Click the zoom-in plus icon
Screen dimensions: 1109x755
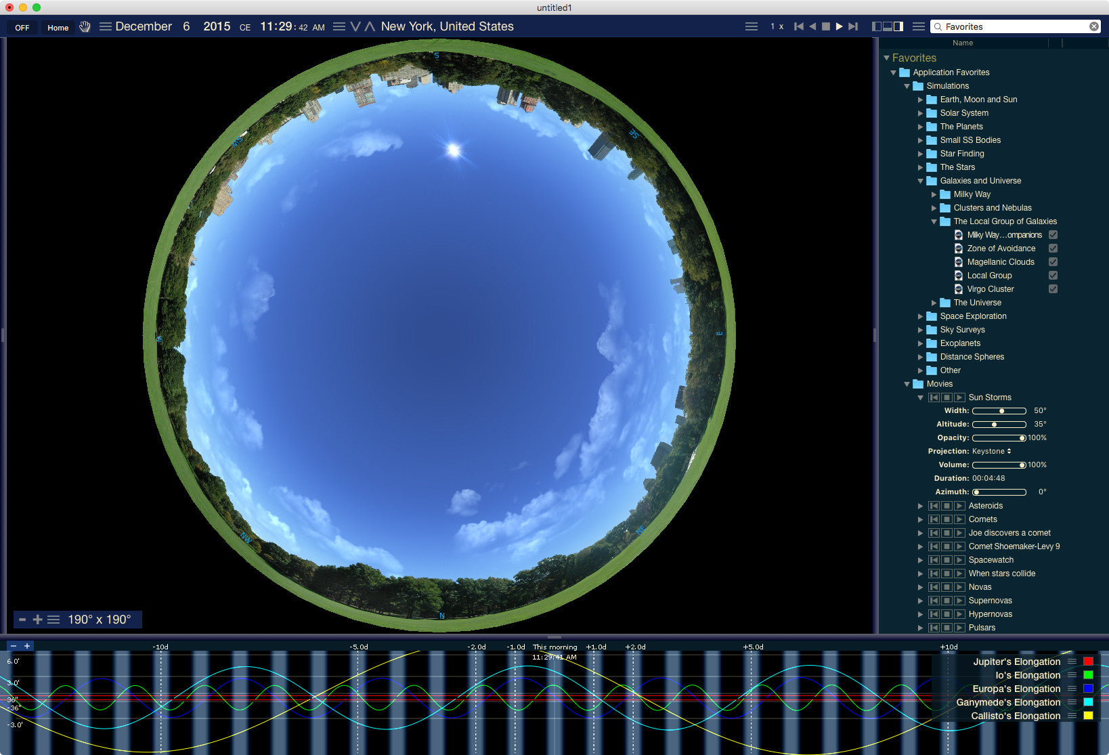pos(37,620)
